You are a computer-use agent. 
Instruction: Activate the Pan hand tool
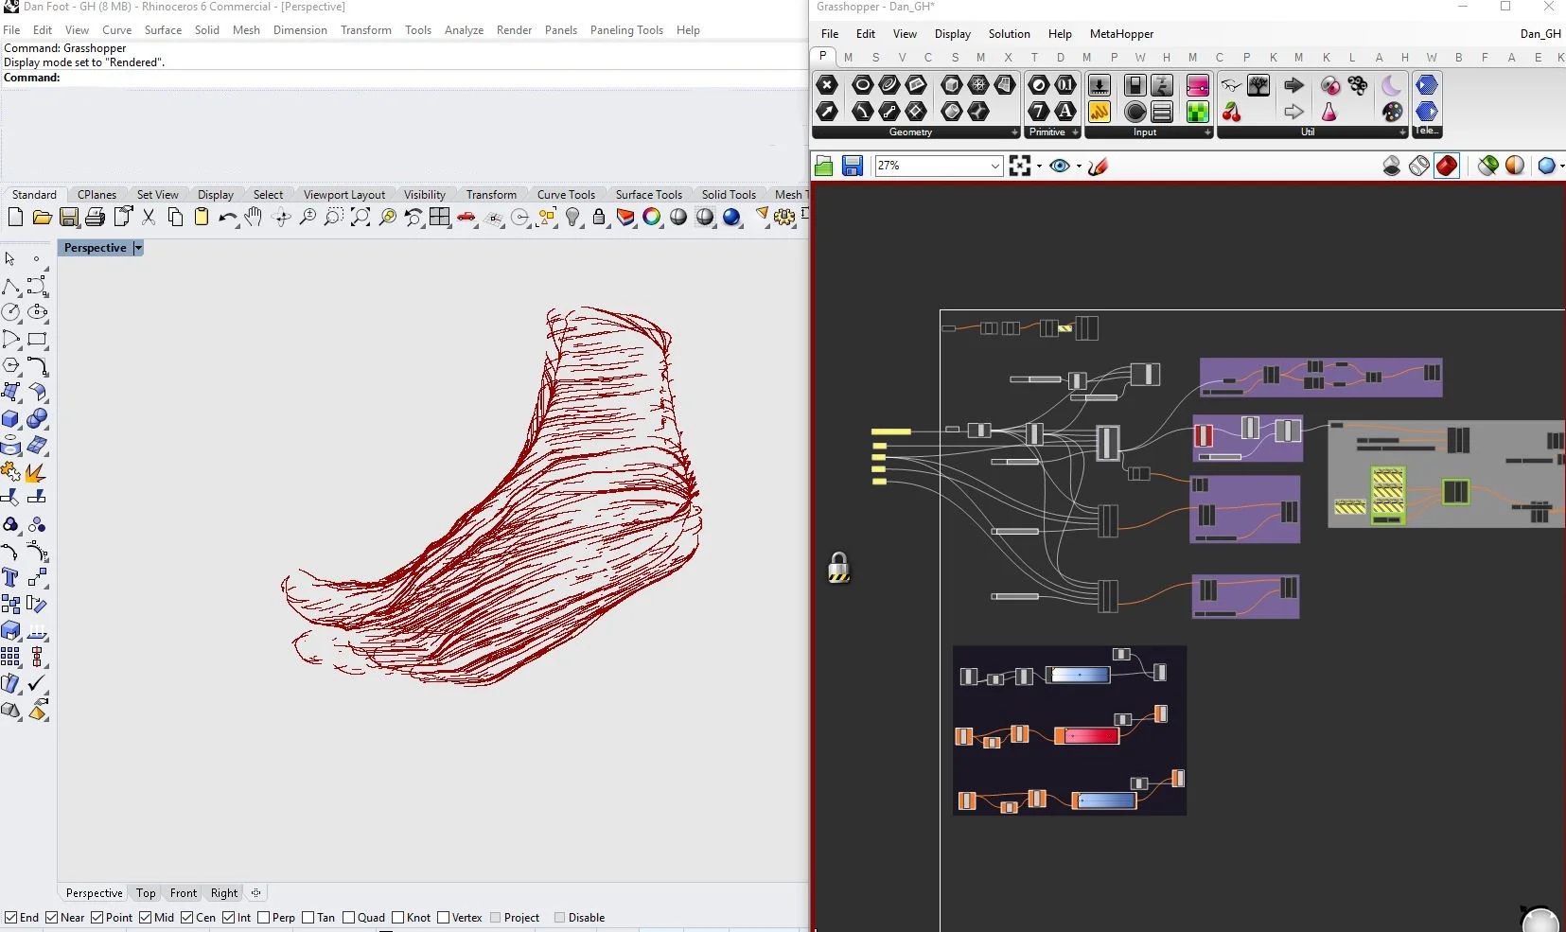253,218
